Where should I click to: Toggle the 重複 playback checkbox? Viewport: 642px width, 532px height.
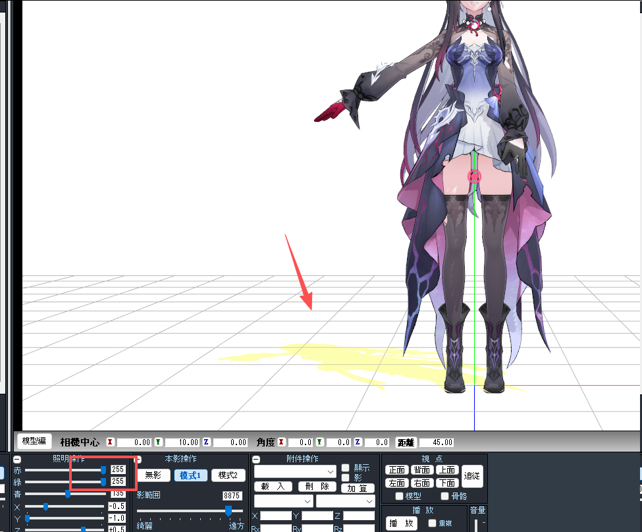(432, 523)
